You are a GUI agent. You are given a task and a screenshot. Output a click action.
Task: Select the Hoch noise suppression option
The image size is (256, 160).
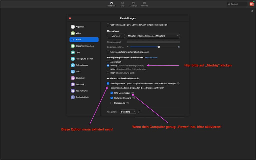108,73
